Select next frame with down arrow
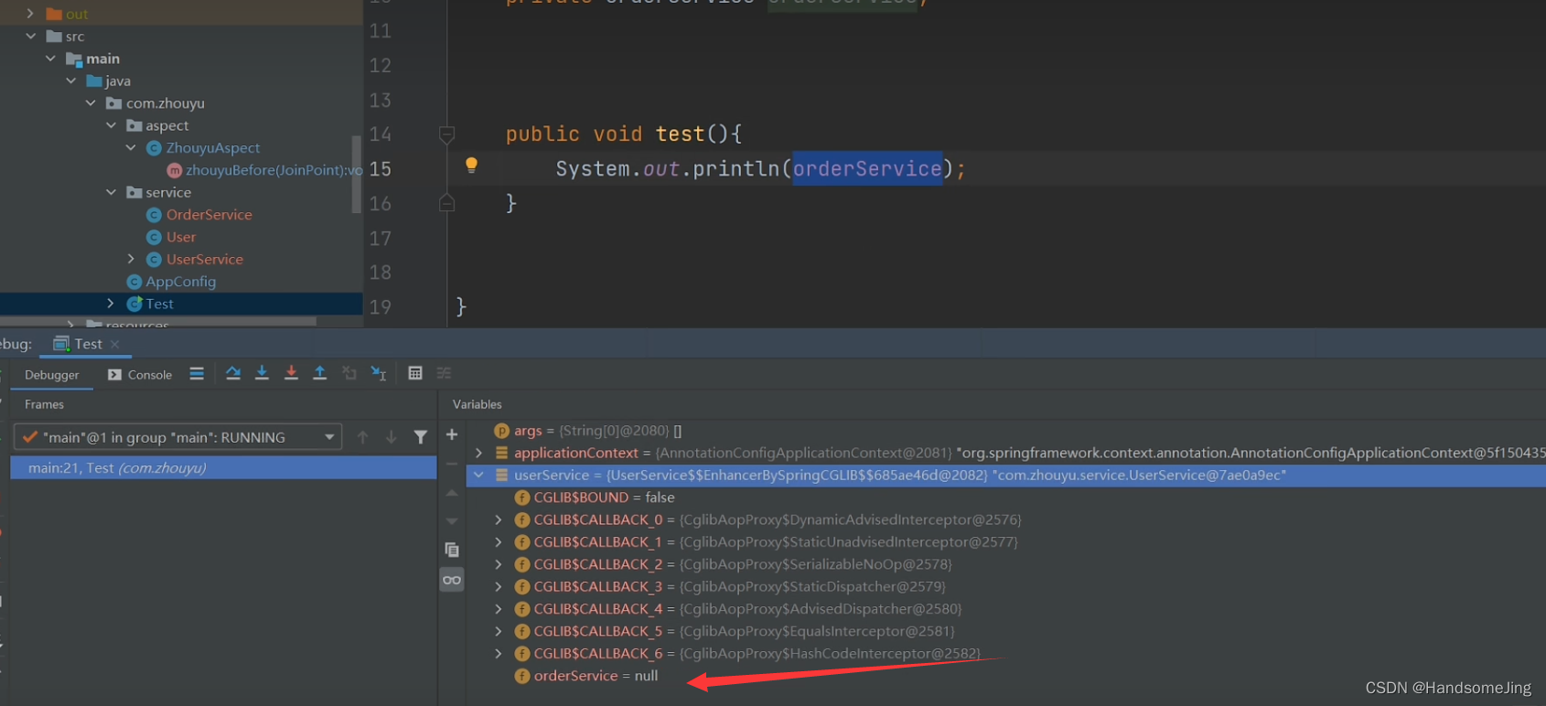Screen dimensions: 1546x706 pyautogui.click(x=392, y=437)
